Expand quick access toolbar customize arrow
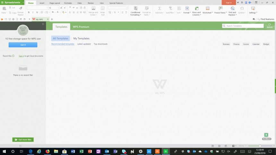The width and height of the screenshot is (276, 155). (30, 19)
